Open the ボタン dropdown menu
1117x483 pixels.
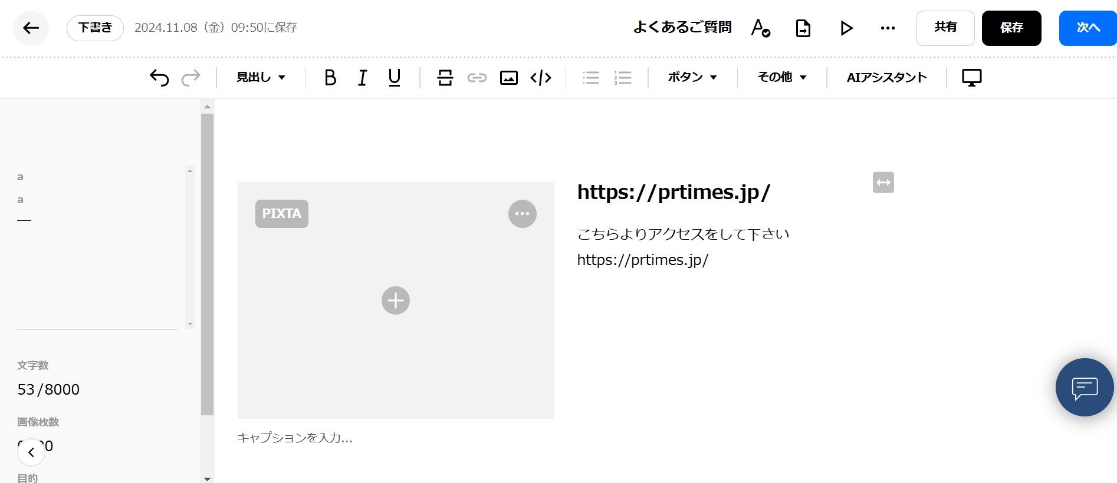(x=692, y=78)
